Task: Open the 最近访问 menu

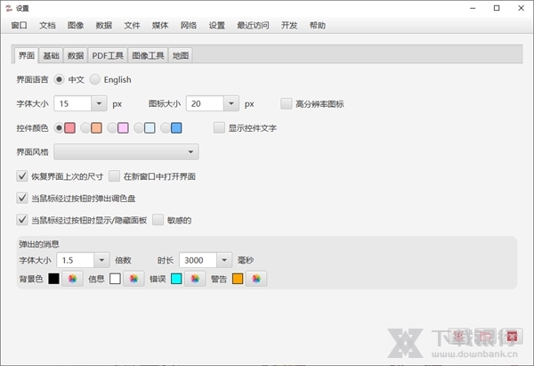Action: (x=253, y=25)
